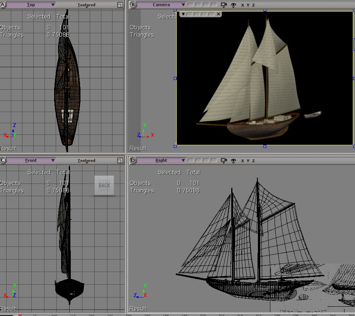Image resolution: width=355 pixels, height=316 pixels.
Task: Click the viewport C letter icon
Action: 3,160
